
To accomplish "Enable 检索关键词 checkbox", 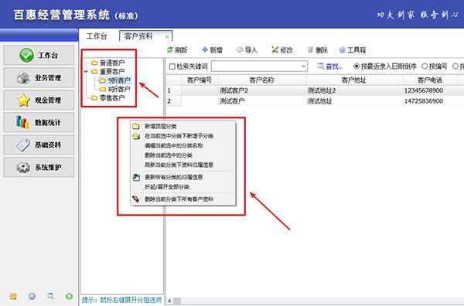I will [x=172, y=66].
